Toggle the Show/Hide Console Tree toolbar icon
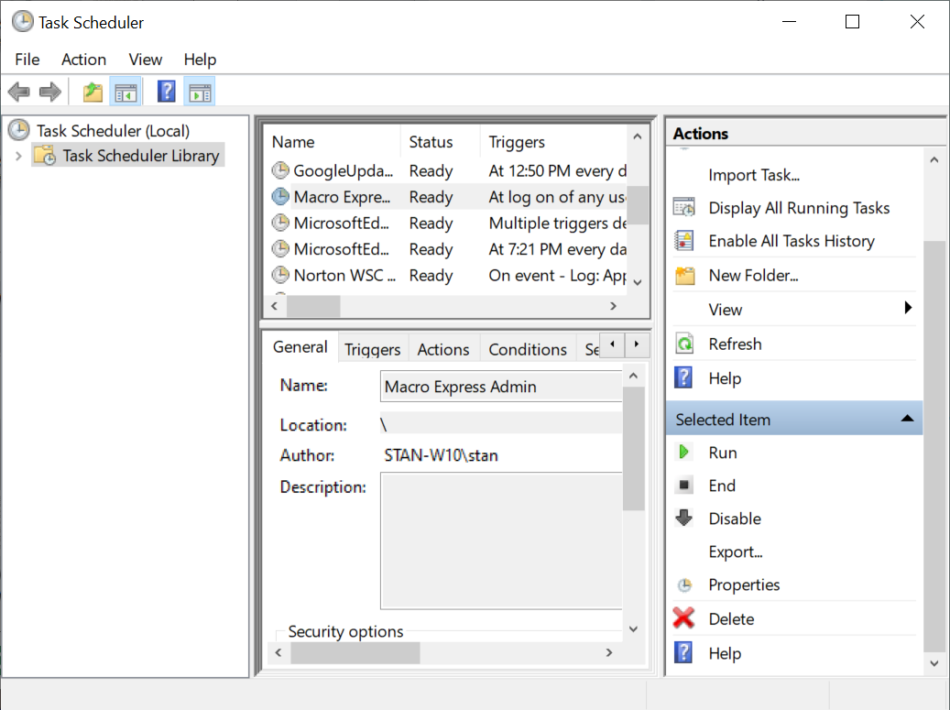This screenshot has width=950, height=710. coord(126,91)
